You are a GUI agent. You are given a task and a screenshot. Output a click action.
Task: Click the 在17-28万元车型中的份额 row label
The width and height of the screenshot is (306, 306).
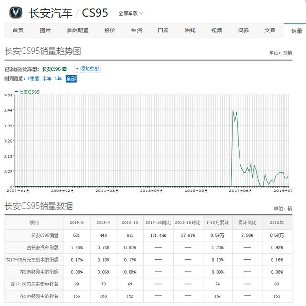pyautogui.click(x=32, y=260)
